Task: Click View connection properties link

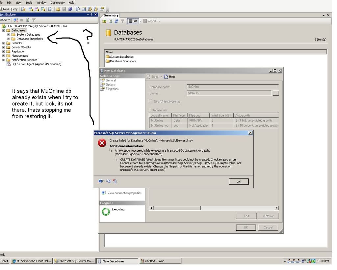Action: point(124,193)
